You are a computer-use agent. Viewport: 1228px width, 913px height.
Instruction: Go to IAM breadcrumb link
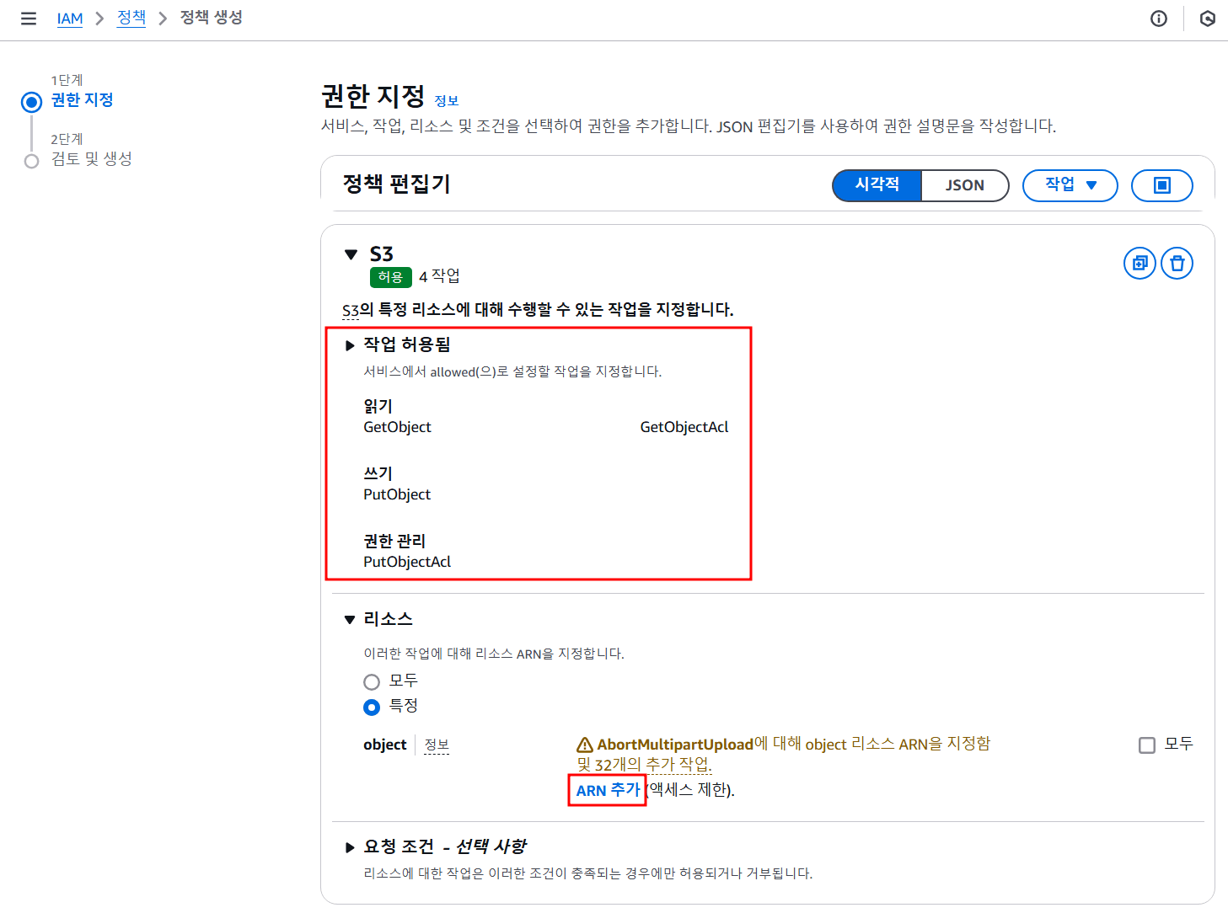70,19
